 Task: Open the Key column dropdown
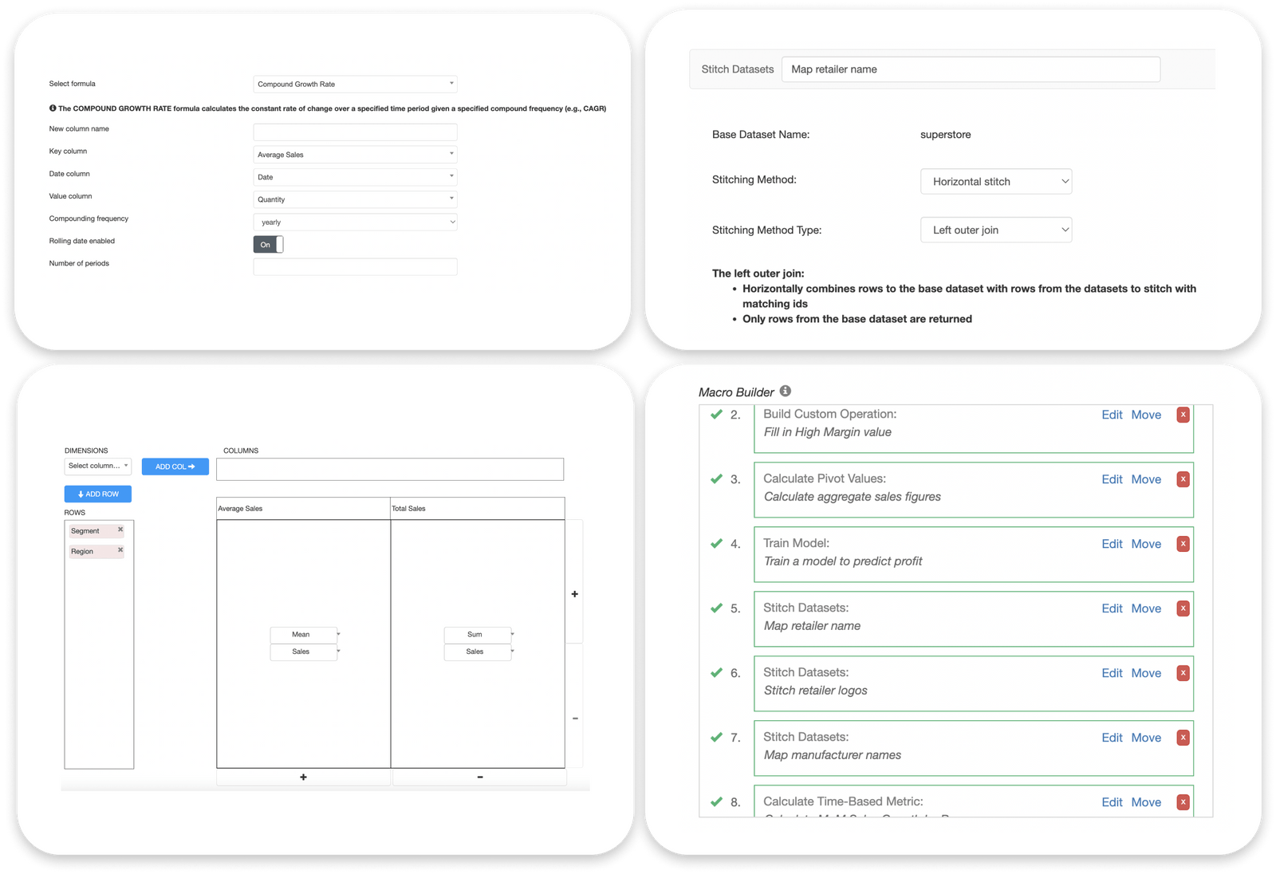355,154
